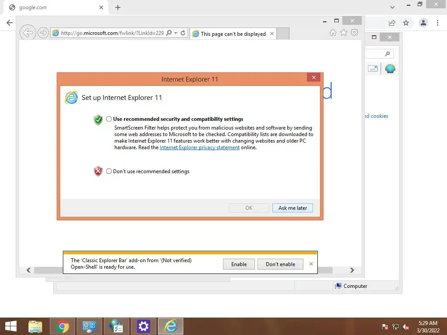The image size is (447, 335).
Task: Open the Chrome three-dot menu
Action: pyautogui.click(x=437, y=23)
